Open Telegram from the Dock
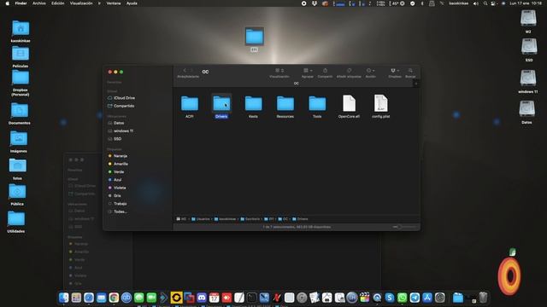This screenshot has height=307, width=547. [x=415, y=298]
